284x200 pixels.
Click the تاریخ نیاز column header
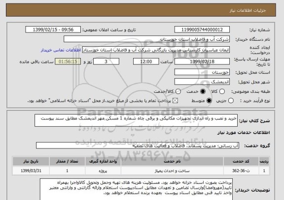[31, 161]
